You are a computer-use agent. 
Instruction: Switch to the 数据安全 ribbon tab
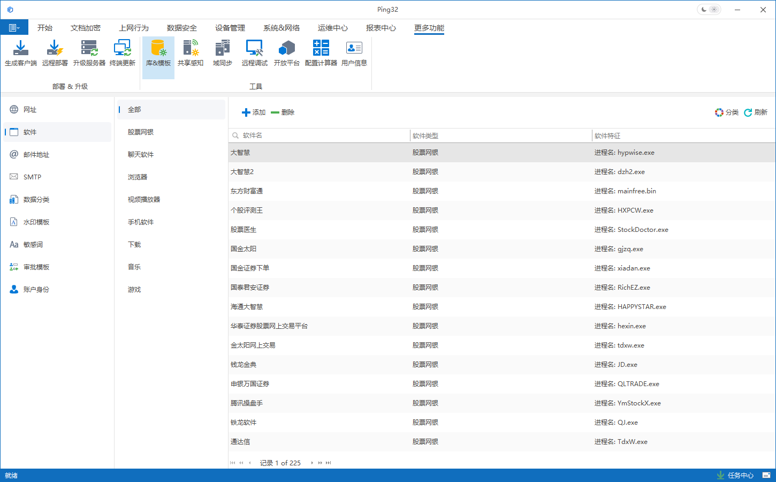[181, 28]
